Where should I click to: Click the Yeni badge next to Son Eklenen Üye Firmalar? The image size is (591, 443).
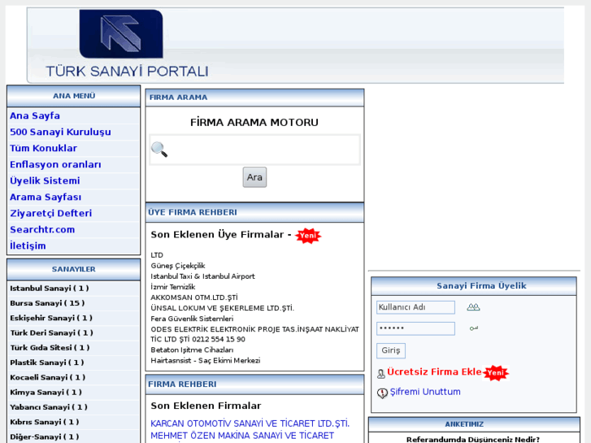pyautogui.click(x=308, y=236)
